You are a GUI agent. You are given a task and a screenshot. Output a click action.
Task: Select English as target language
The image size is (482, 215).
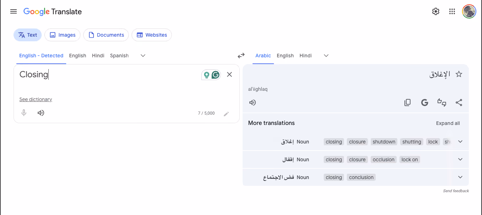click(285, 56)
